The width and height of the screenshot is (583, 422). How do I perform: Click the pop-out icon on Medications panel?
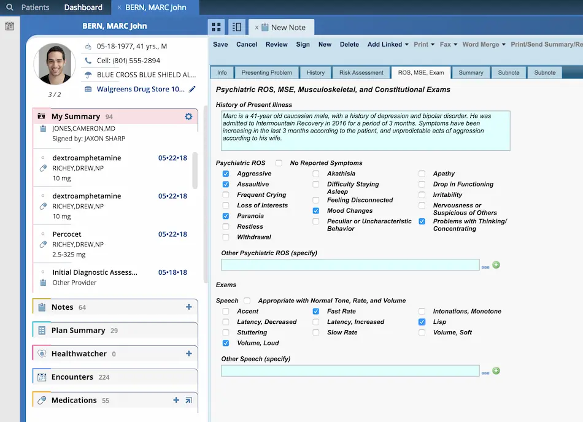click(x=189, y=400)
